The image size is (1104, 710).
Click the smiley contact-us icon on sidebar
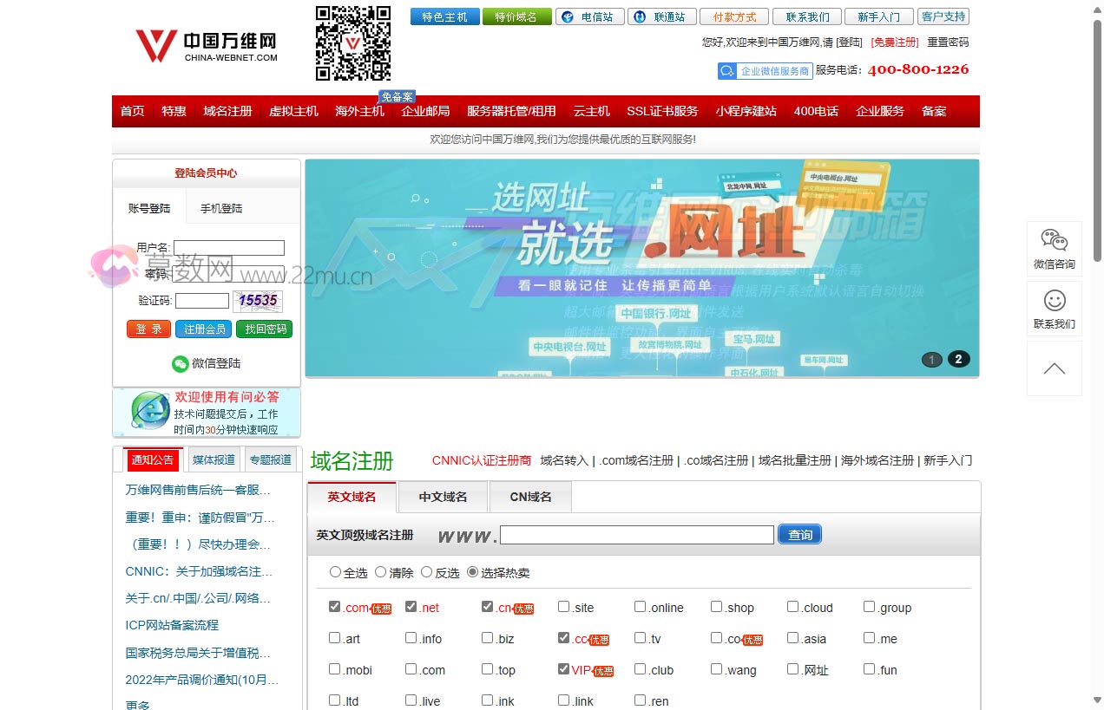(1053, 302)
